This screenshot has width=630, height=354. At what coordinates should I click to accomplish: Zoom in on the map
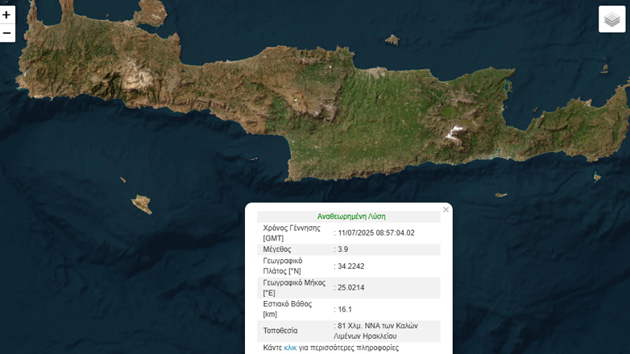point(6,14)
